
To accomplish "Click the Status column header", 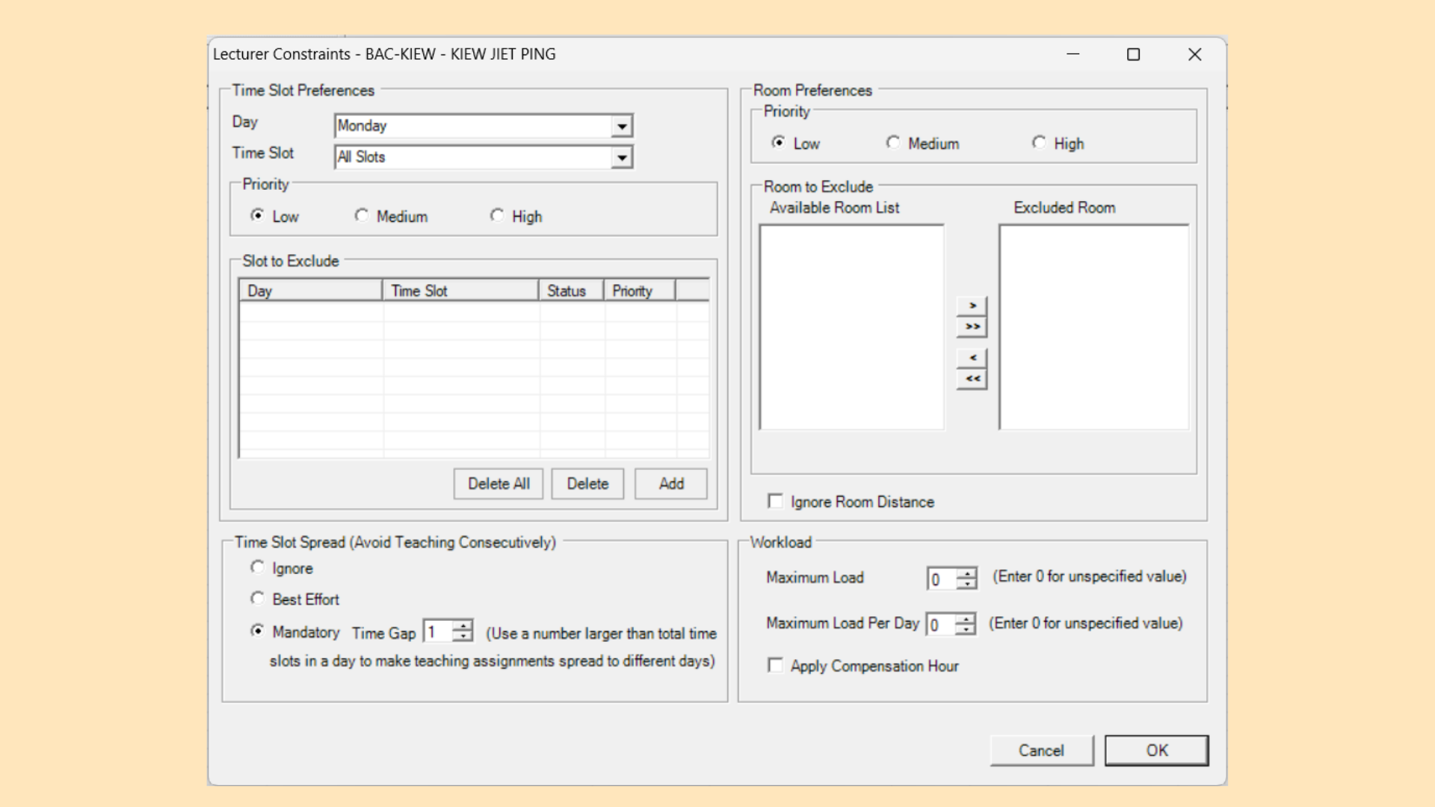I will click(x=571, y=291).
